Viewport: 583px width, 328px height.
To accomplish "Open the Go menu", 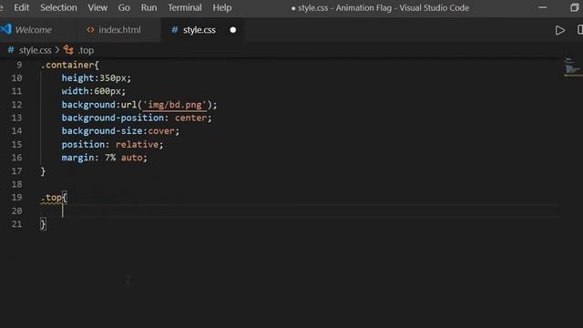I will [x=124, y=7].
